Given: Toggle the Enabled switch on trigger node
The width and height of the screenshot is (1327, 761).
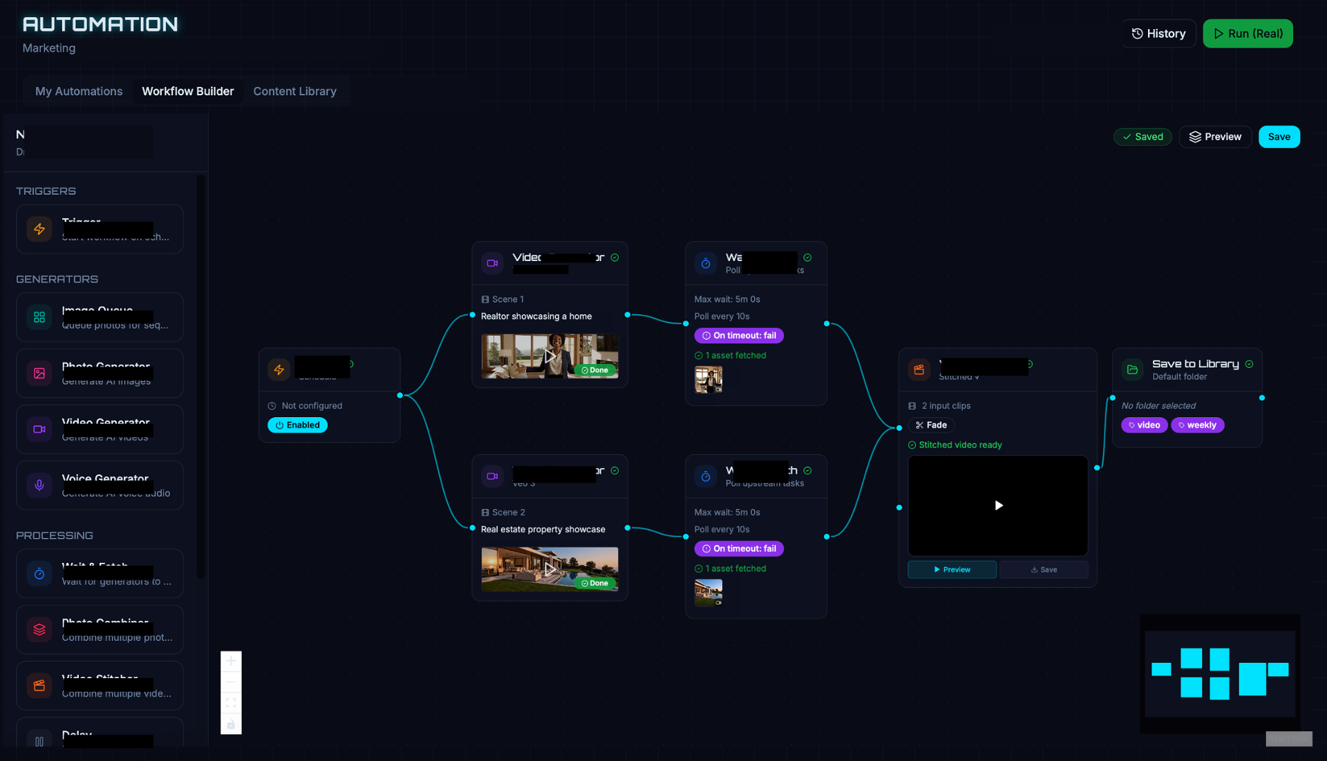Looking at the screenshot, I should point(297,425).
